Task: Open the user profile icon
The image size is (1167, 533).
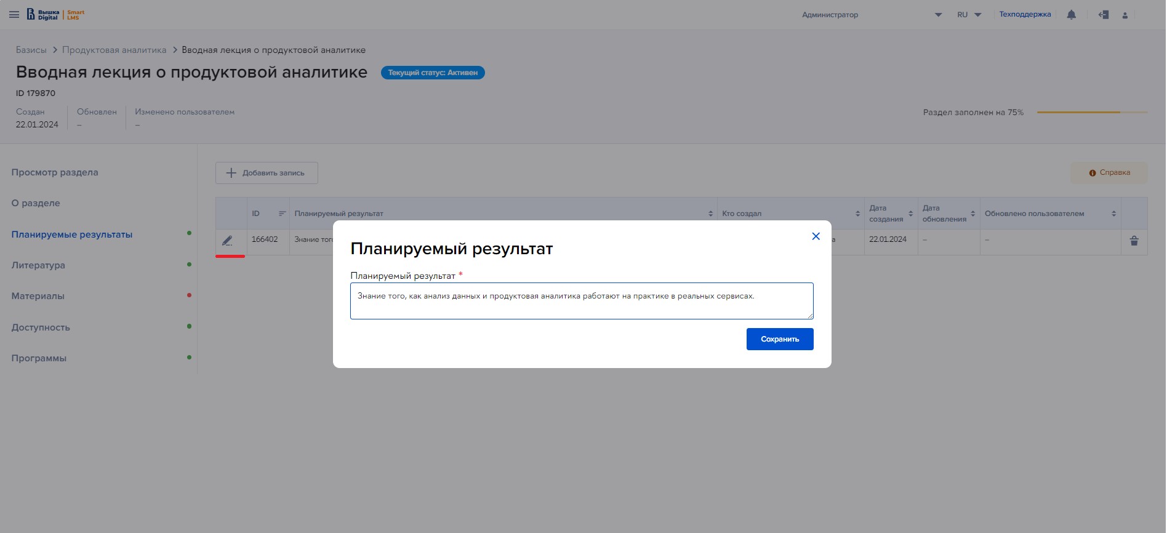Action: [x=1125, y=15]
